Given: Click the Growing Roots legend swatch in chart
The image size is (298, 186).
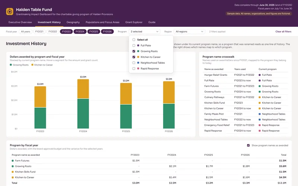Looking at the screenshot, I should [11, 65].
